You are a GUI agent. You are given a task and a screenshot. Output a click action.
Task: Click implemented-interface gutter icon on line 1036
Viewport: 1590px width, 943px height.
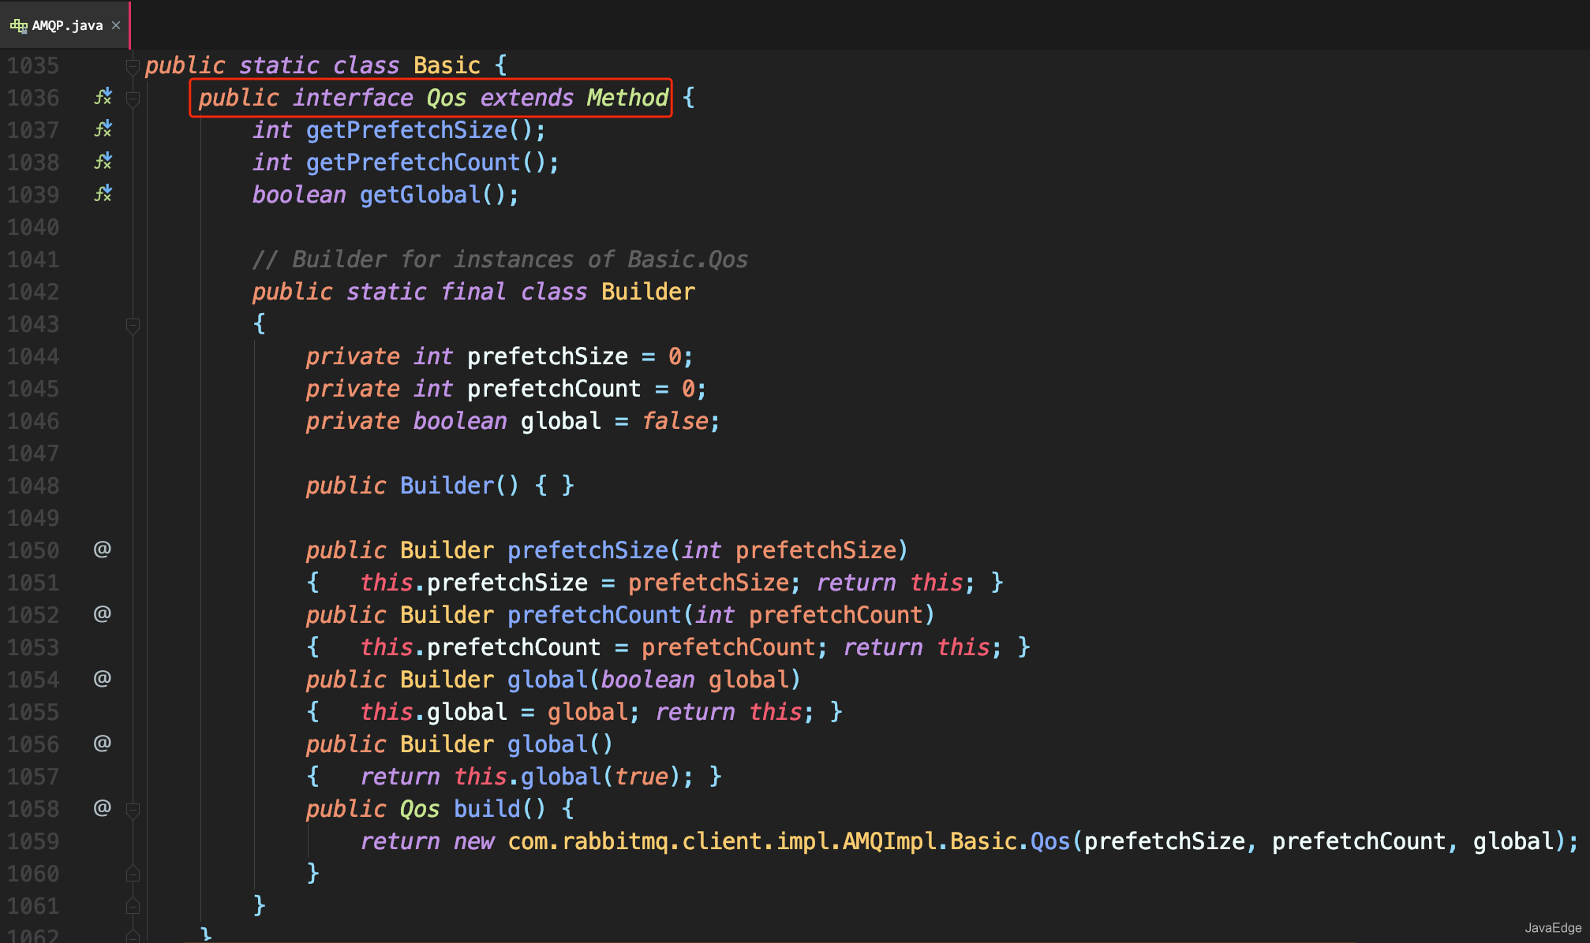pyautogui.click(x=103, y=97)
